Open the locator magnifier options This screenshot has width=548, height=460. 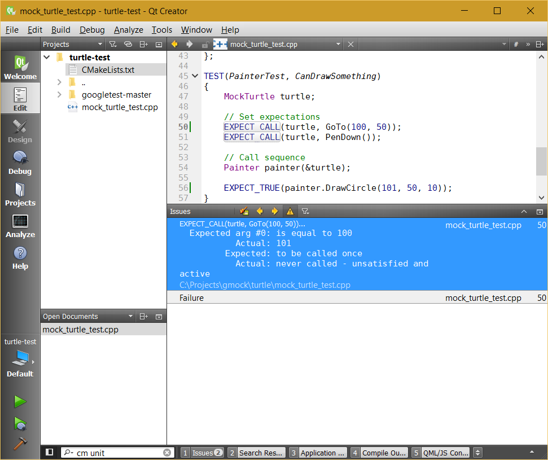click(x=68, y=453)
